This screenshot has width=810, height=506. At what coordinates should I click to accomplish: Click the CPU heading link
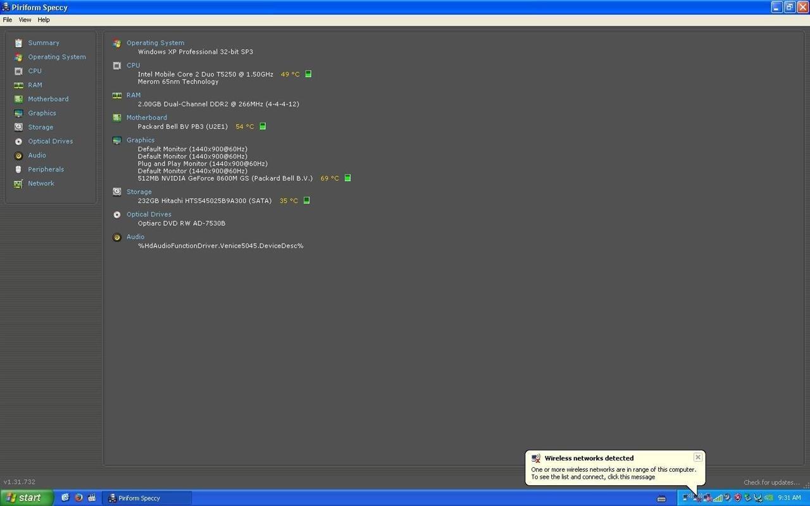133,65
